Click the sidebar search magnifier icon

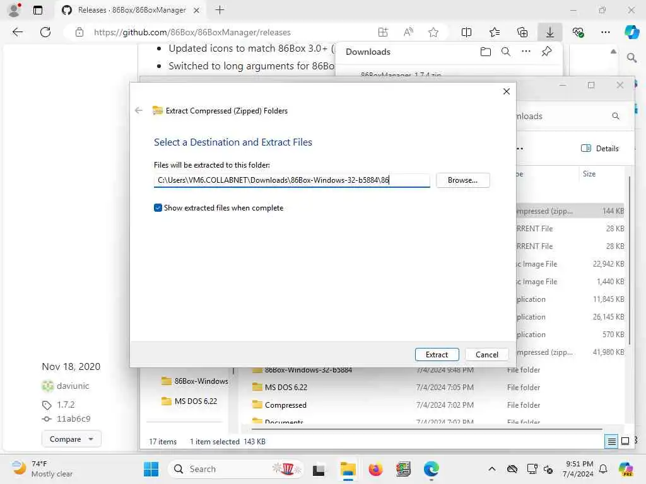pyautogui.click(x=631, y=58)
